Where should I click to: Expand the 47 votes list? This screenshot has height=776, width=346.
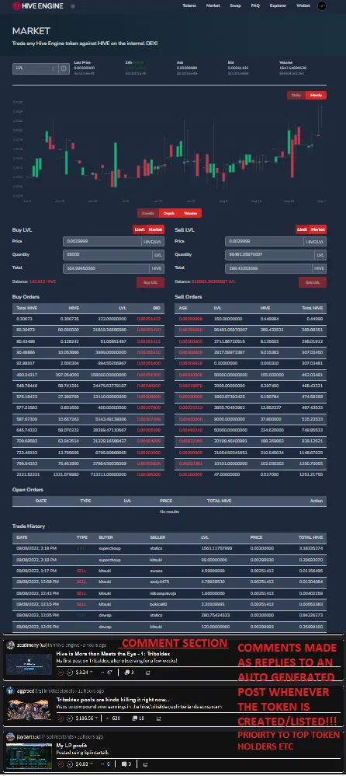pyautogui.click(x=106, y=672)
